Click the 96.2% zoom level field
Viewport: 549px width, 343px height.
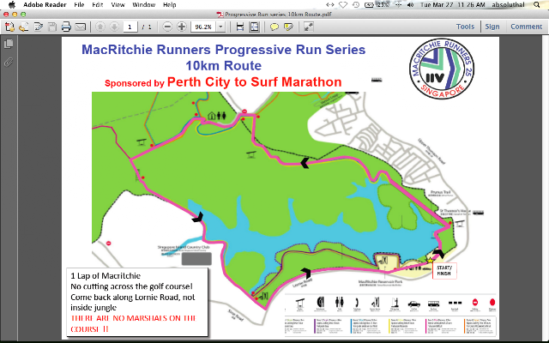click(203, 27)
